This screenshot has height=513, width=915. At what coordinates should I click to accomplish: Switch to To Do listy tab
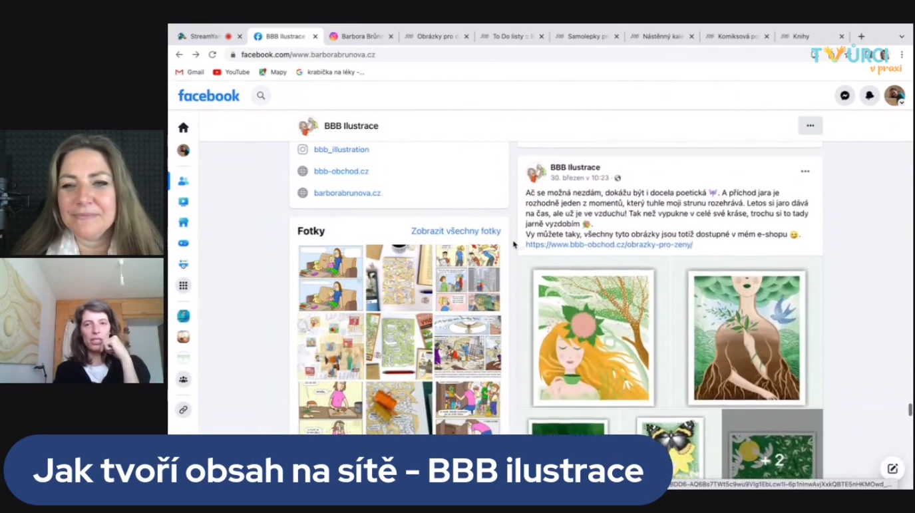(x=512, y=37)
